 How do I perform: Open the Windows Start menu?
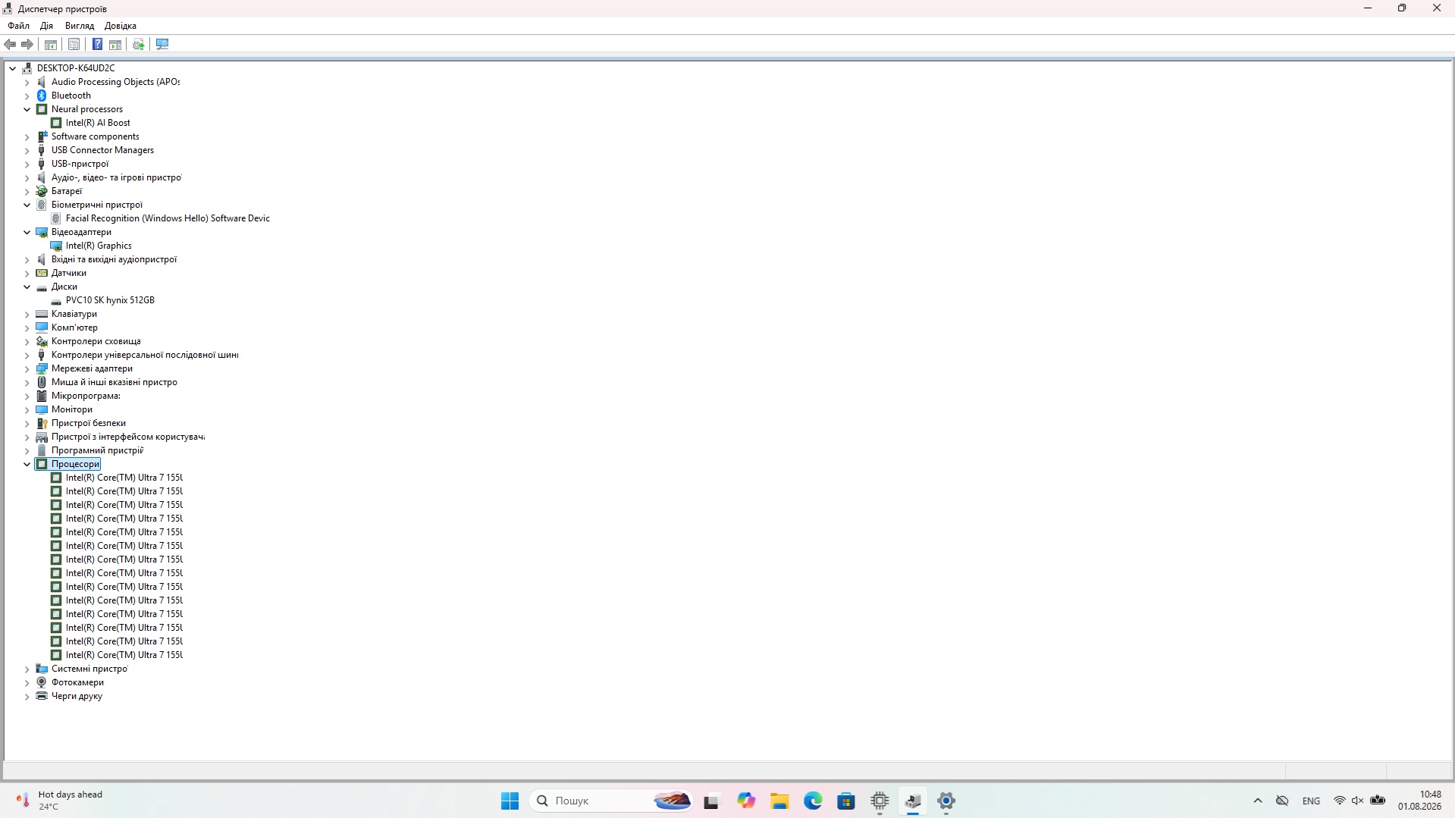pos(510,801)
